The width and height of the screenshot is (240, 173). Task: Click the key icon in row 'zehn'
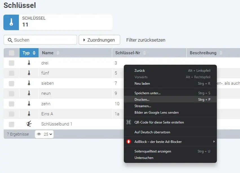point(29,104)
